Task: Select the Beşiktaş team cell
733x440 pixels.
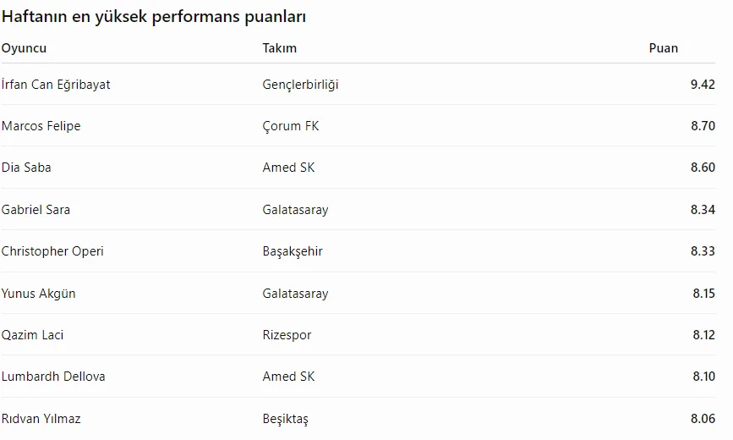Action: (x=286, y=419)
